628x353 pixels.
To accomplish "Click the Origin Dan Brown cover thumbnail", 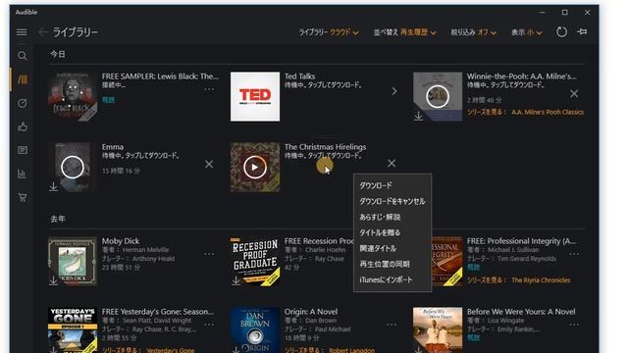I will [x=255, y=329].
